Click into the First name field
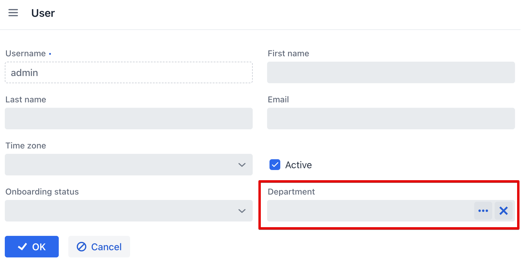 pyautogui.click(x=391, y=72)
